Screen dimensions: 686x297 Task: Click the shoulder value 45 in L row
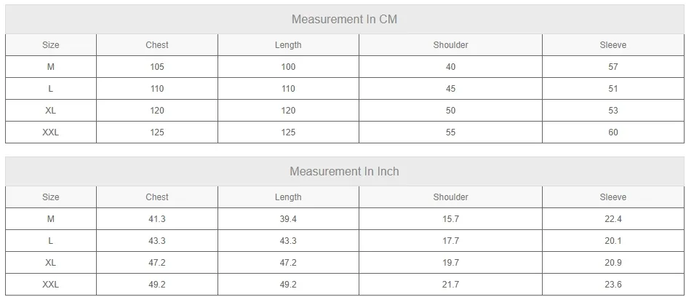tap(450, 89)
